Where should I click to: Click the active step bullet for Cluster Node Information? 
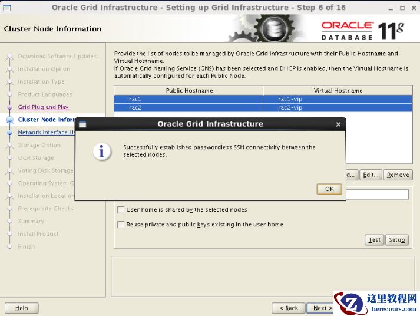(x=10, y=120)
